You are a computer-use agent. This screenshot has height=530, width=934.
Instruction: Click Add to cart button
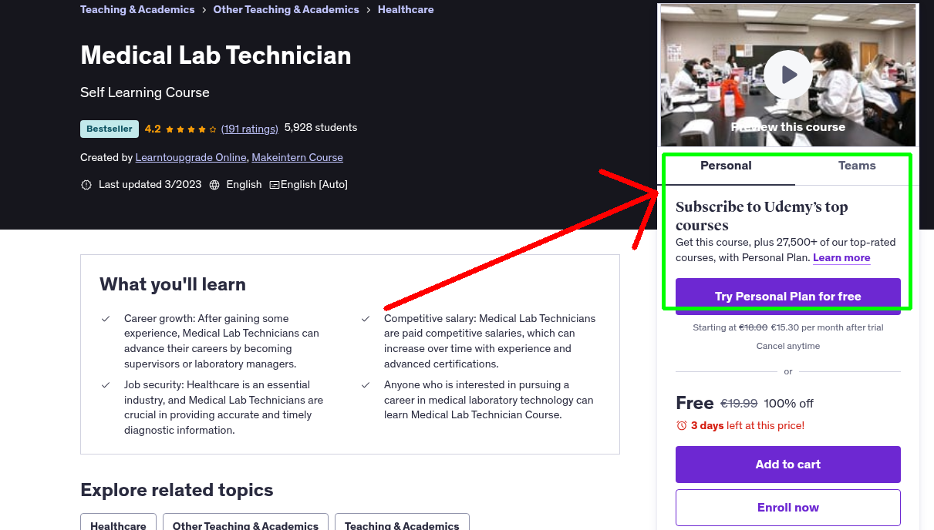(788, 465)
